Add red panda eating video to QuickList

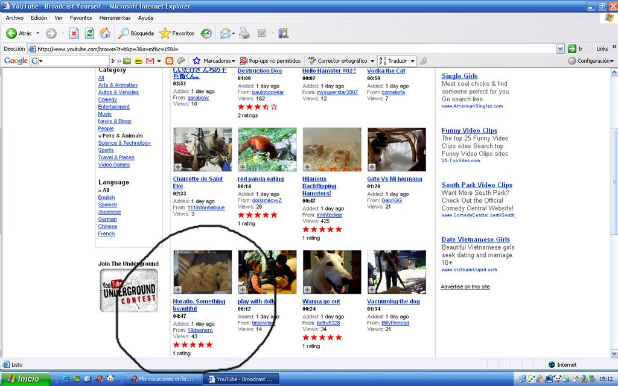click(x=243, y=168)
